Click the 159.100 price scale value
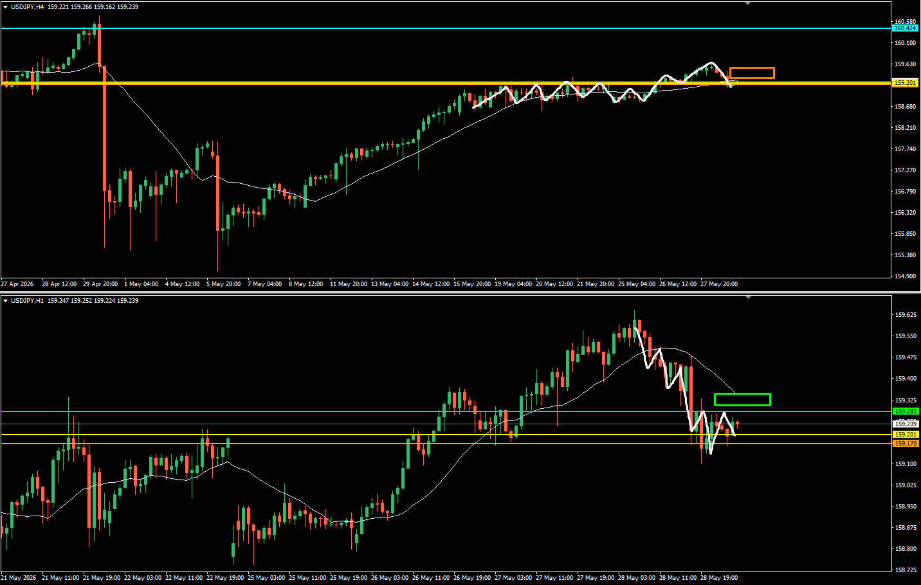The image size is (921, 585). pos(906,464)
